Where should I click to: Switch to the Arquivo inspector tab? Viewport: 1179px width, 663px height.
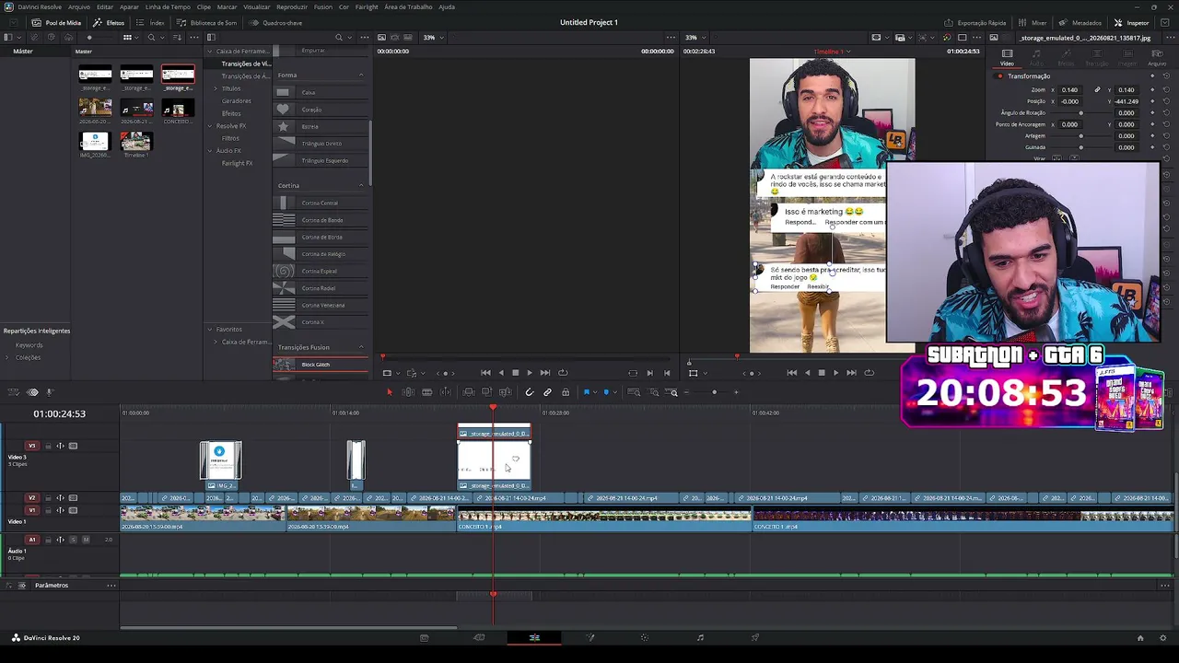tap(1157, 57)
